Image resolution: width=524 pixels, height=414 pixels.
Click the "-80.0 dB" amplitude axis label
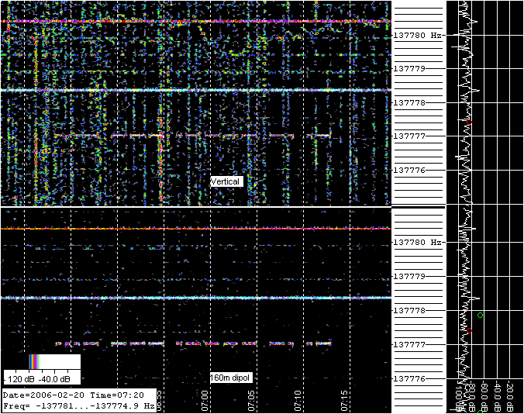(472, 396)
